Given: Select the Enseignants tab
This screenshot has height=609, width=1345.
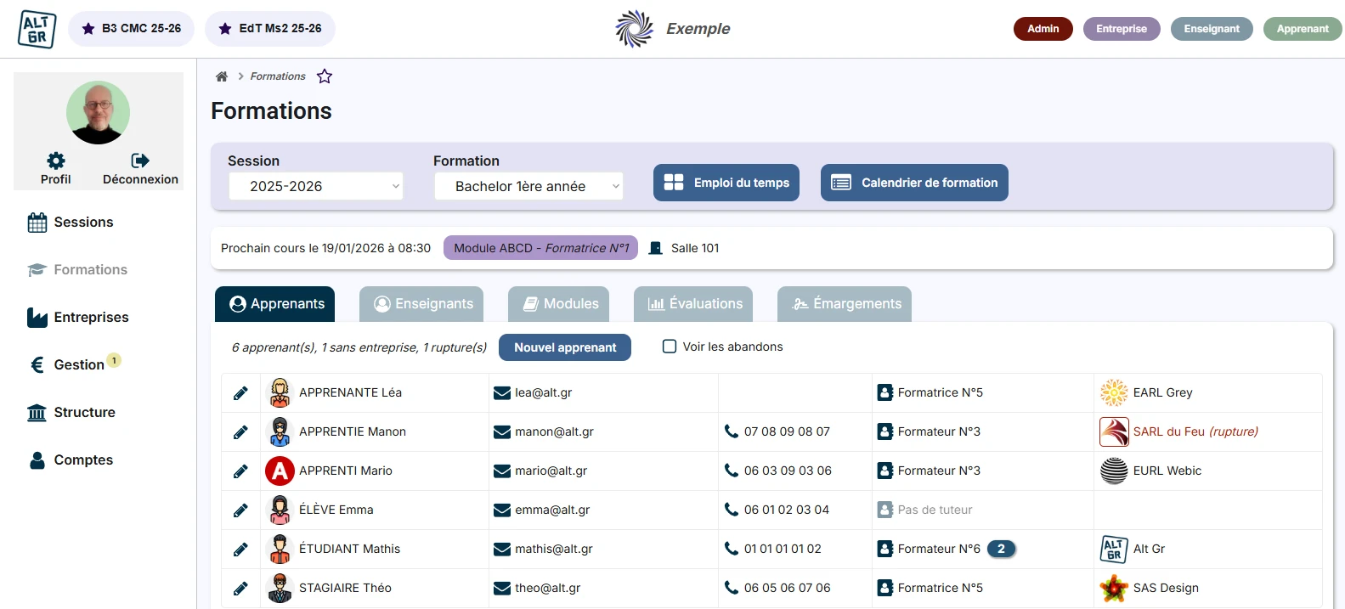Looking at the screenshot, I should (x=421, y=304).
